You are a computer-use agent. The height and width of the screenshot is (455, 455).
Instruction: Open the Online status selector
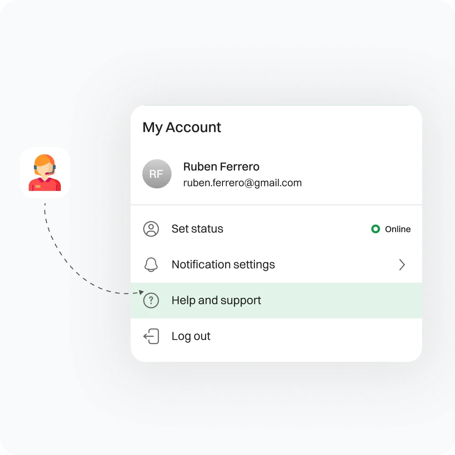391,229
